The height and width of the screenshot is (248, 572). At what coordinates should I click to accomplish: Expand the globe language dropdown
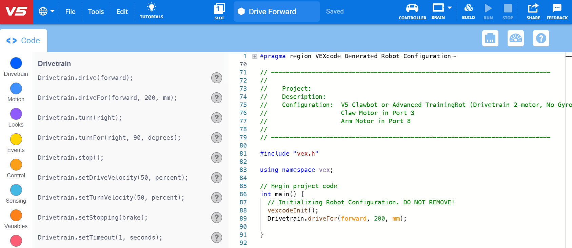click(46, 12)
